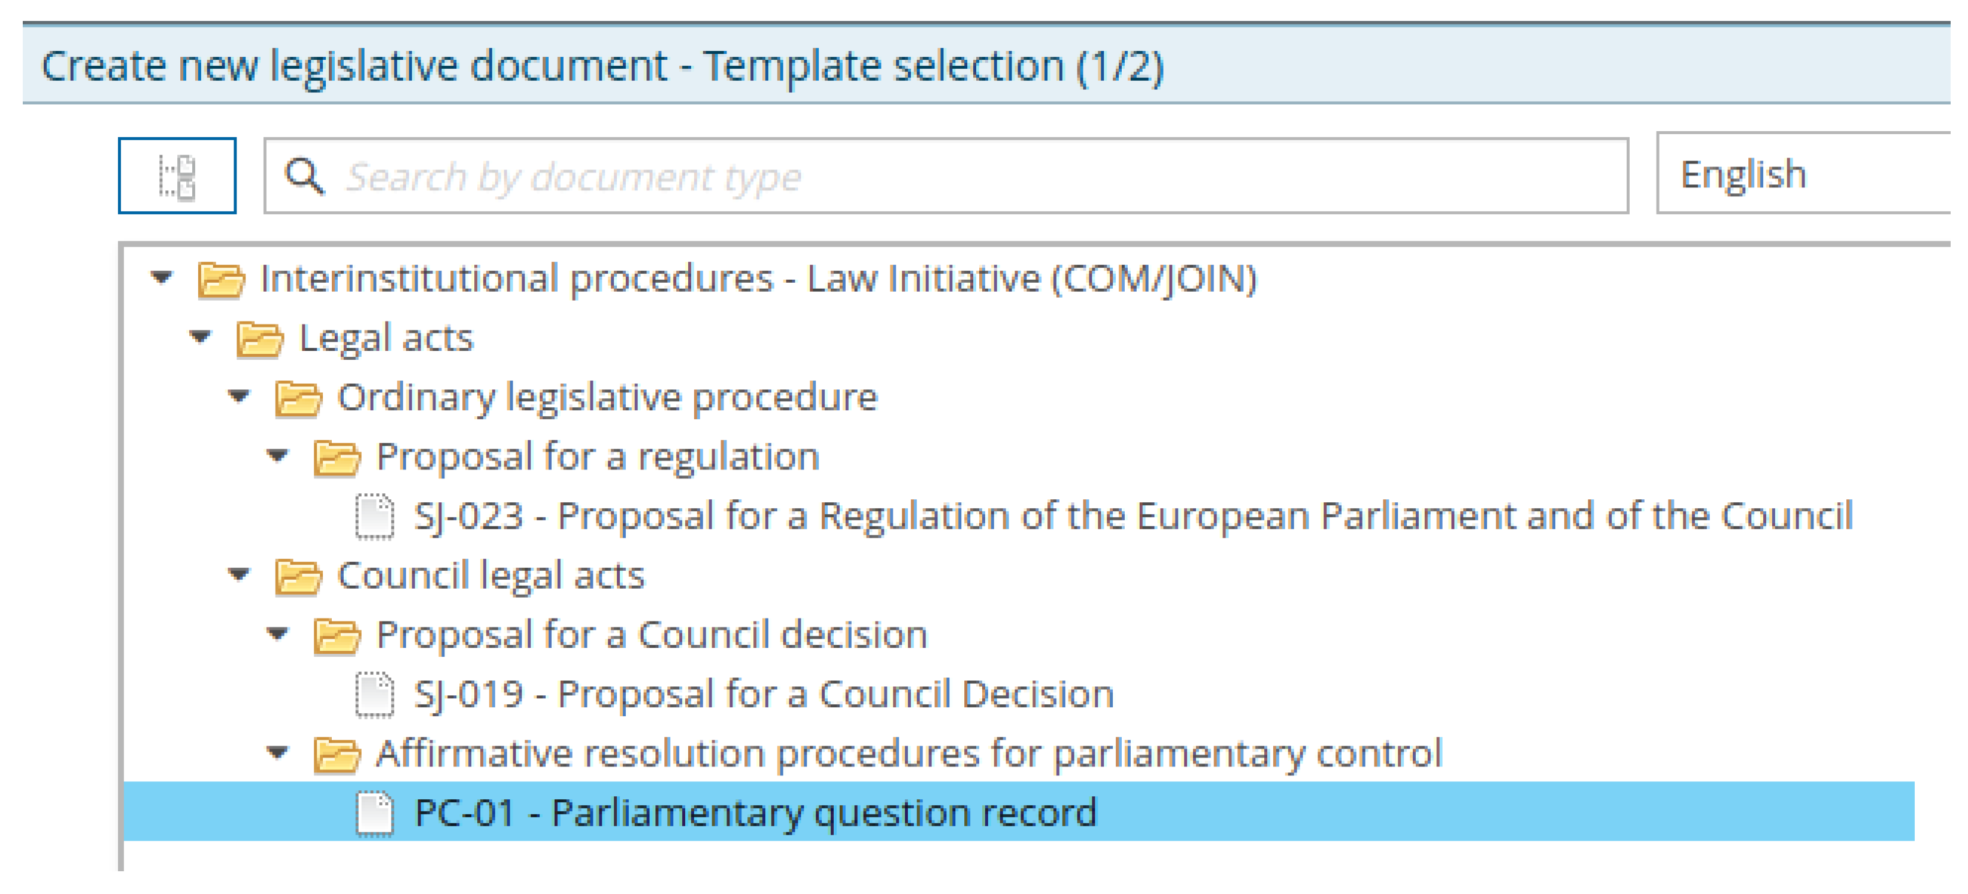
Task: Collapse the Council legal acts arrow
Action: pyautogui.click(x=239, y=574)
